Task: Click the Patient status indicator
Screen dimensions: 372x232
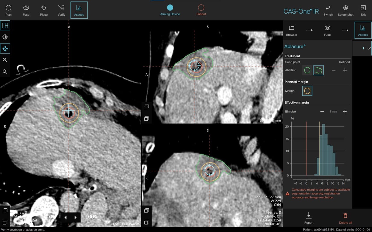Action: [x=201, y=10]
